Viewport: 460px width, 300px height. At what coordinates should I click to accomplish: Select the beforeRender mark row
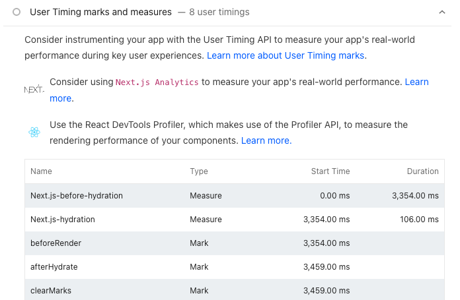56,243
